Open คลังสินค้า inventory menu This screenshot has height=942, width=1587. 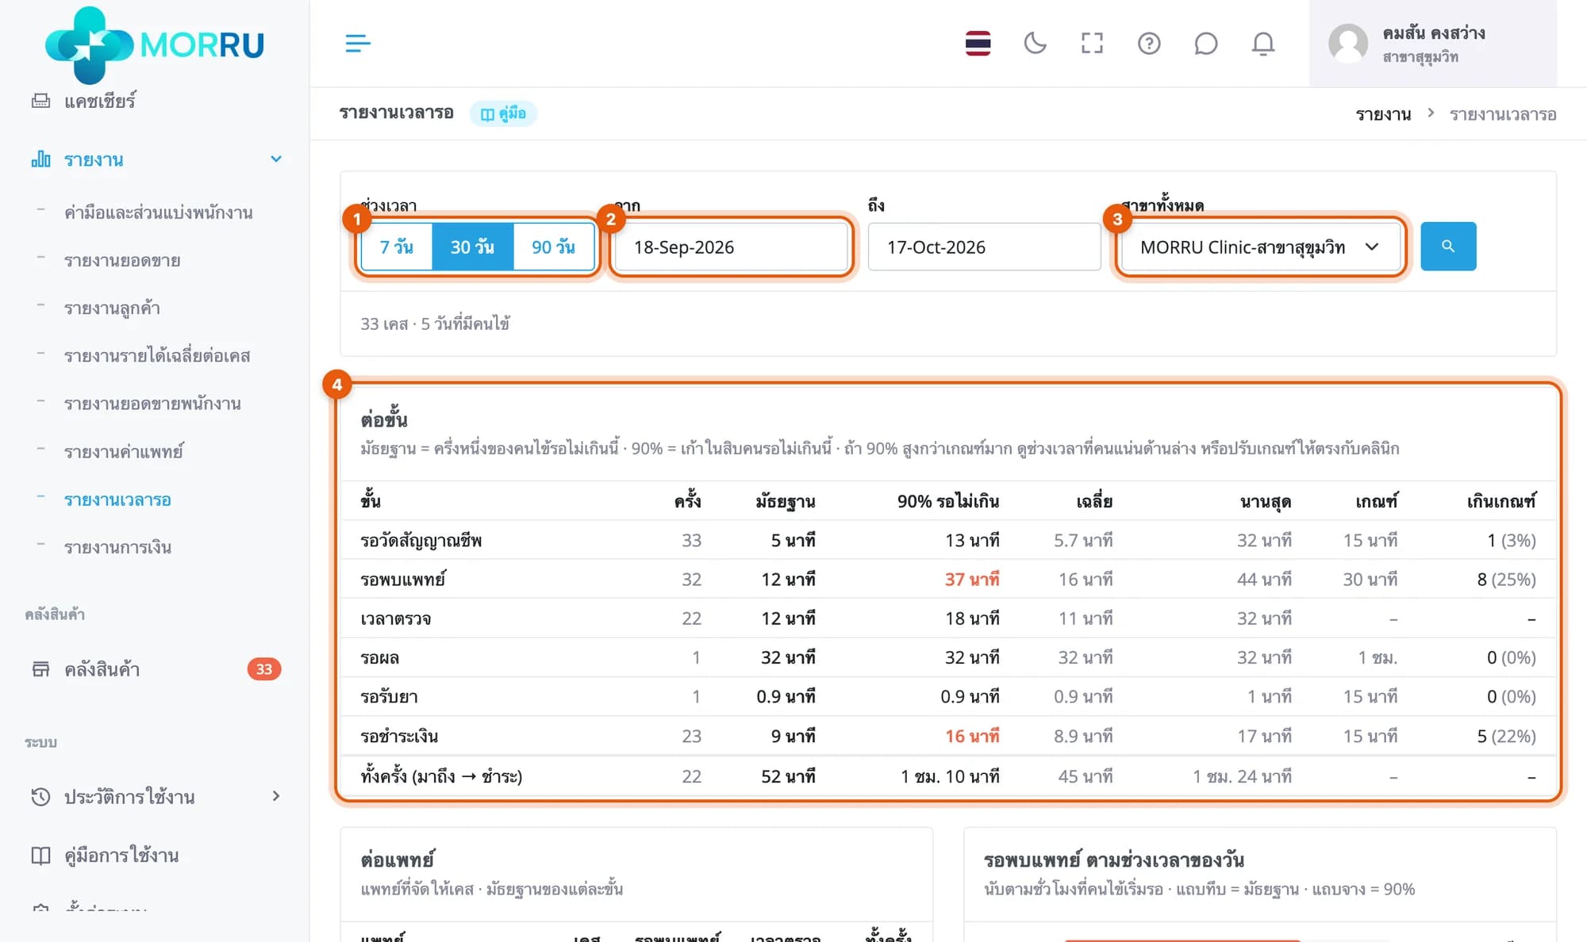102,669
